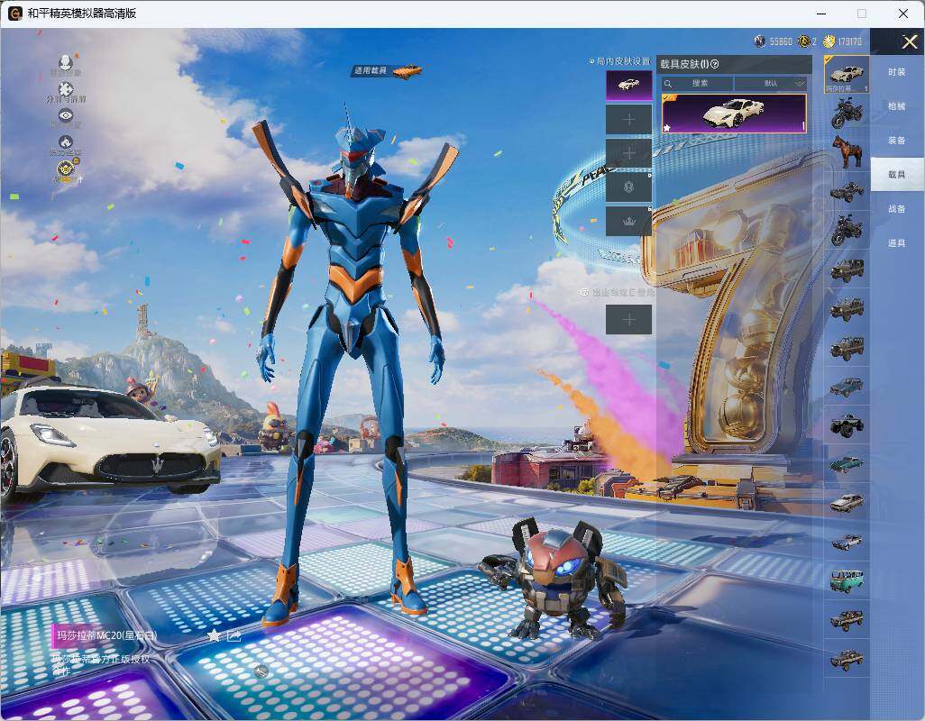Click the small rotate icon below character

pos(261,671)
